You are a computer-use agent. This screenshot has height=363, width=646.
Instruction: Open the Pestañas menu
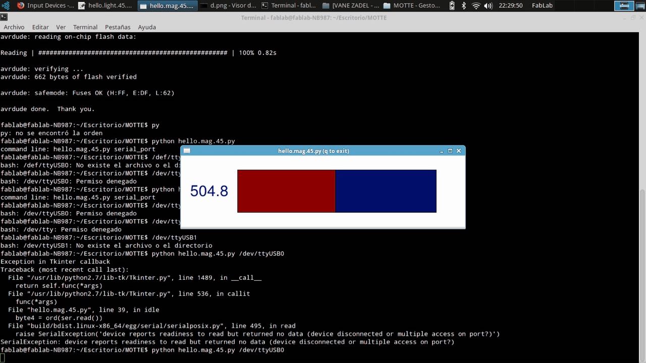pos(118,27)
